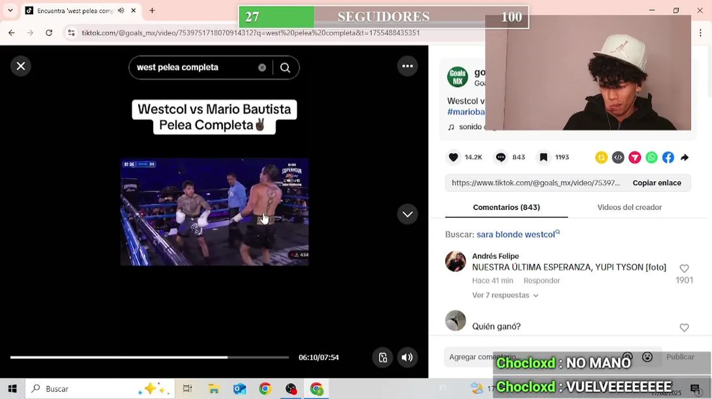Like the video with heart icon
This screenshot has width=712, height=399.
tap(453, 157)
